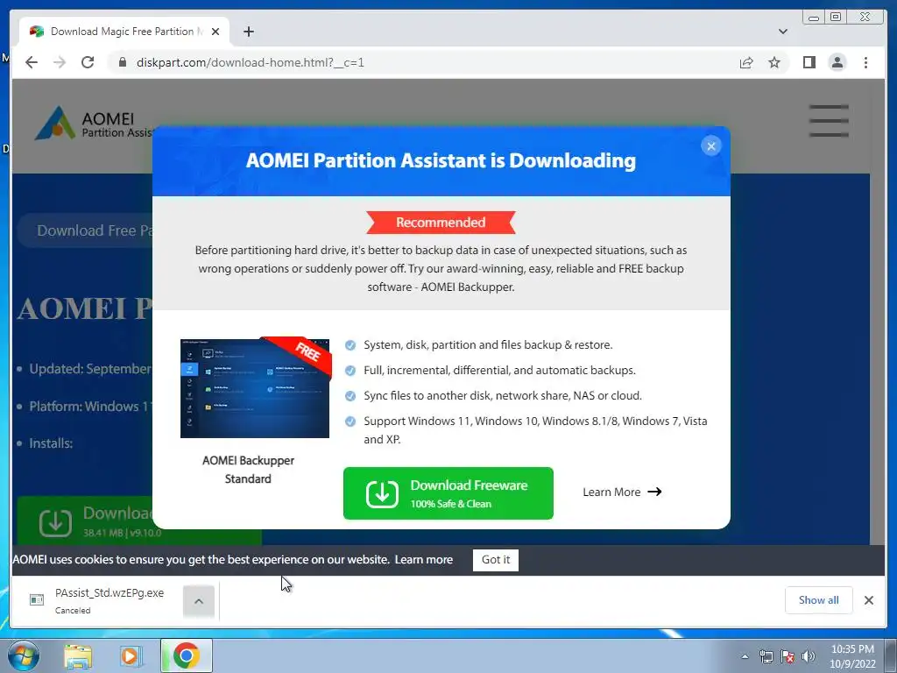Open the Windows Start menu
Image resolution: width=897 pixels, height=673 pixels.
click(24, 655)
